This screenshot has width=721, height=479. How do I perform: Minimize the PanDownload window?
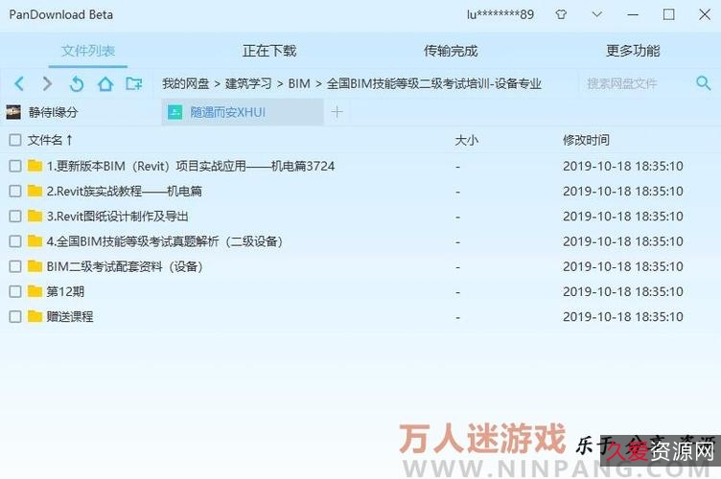(633, 14)
